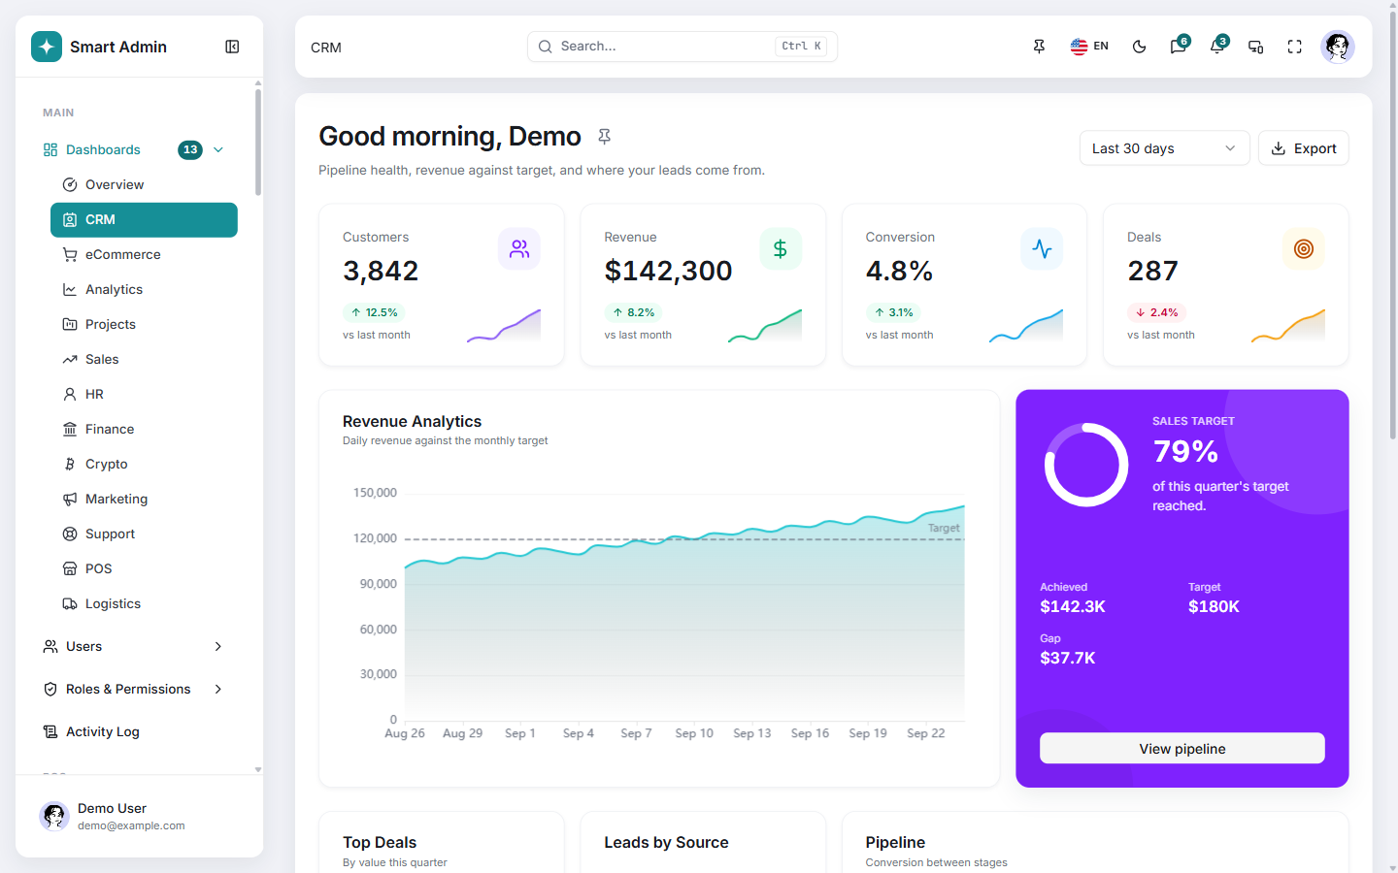Open the Last 30 days dropdown
The height and width of the screenshot is (873, 1398).
[1164, 148]
